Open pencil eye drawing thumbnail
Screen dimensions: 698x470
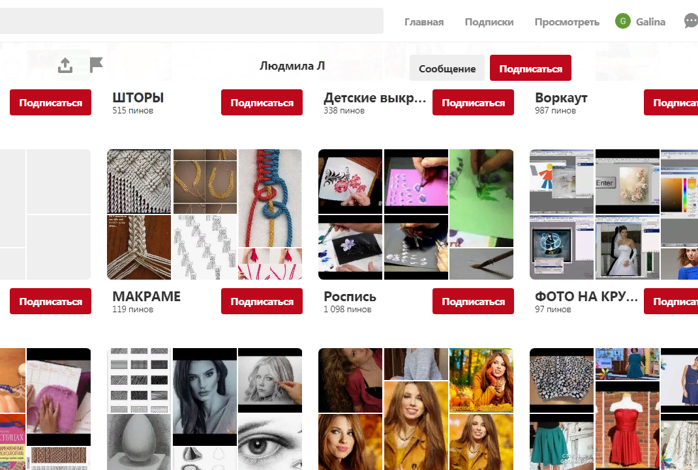coord(270,442)
